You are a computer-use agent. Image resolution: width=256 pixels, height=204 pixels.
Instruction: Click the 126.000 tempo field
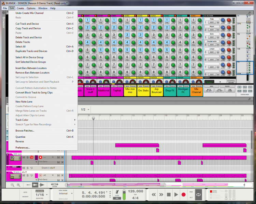(x=136, y=191)
